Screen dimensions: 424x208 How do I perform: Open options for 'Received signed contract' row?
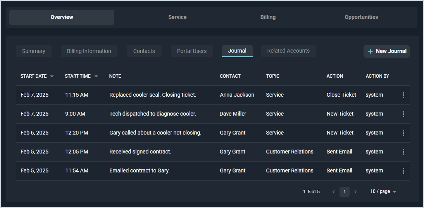coord(403,152)
